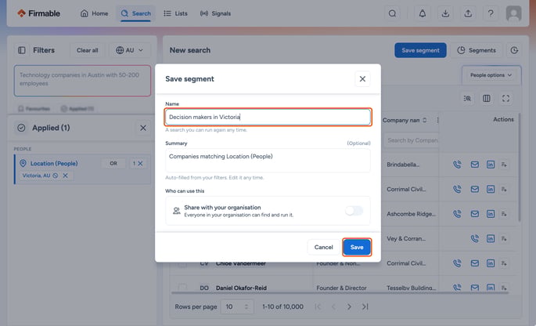
Task: Open search history clock icon
Action: pyautogui.click(x=514, y=50)
